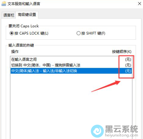This screenshot has width=143, height=139.
Task: Click the keyboard icon in title bar
Action: pos(4,4)
